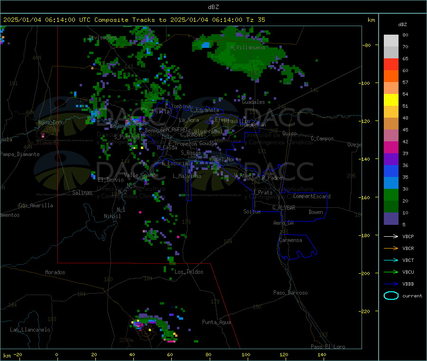
Task: Click the -160 km vertical axis tick label
Action: [x=364, y=197]
